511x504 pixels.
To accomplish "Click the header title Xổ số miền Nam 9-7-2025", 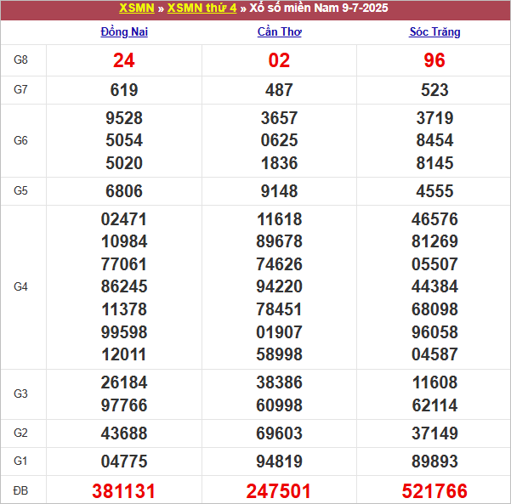I will (319, 8).
